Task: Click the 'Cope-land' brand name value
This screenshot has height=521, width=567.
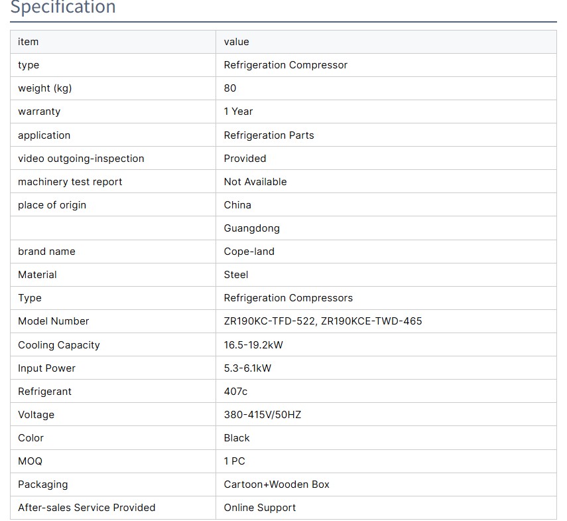Action: (249, 252)
